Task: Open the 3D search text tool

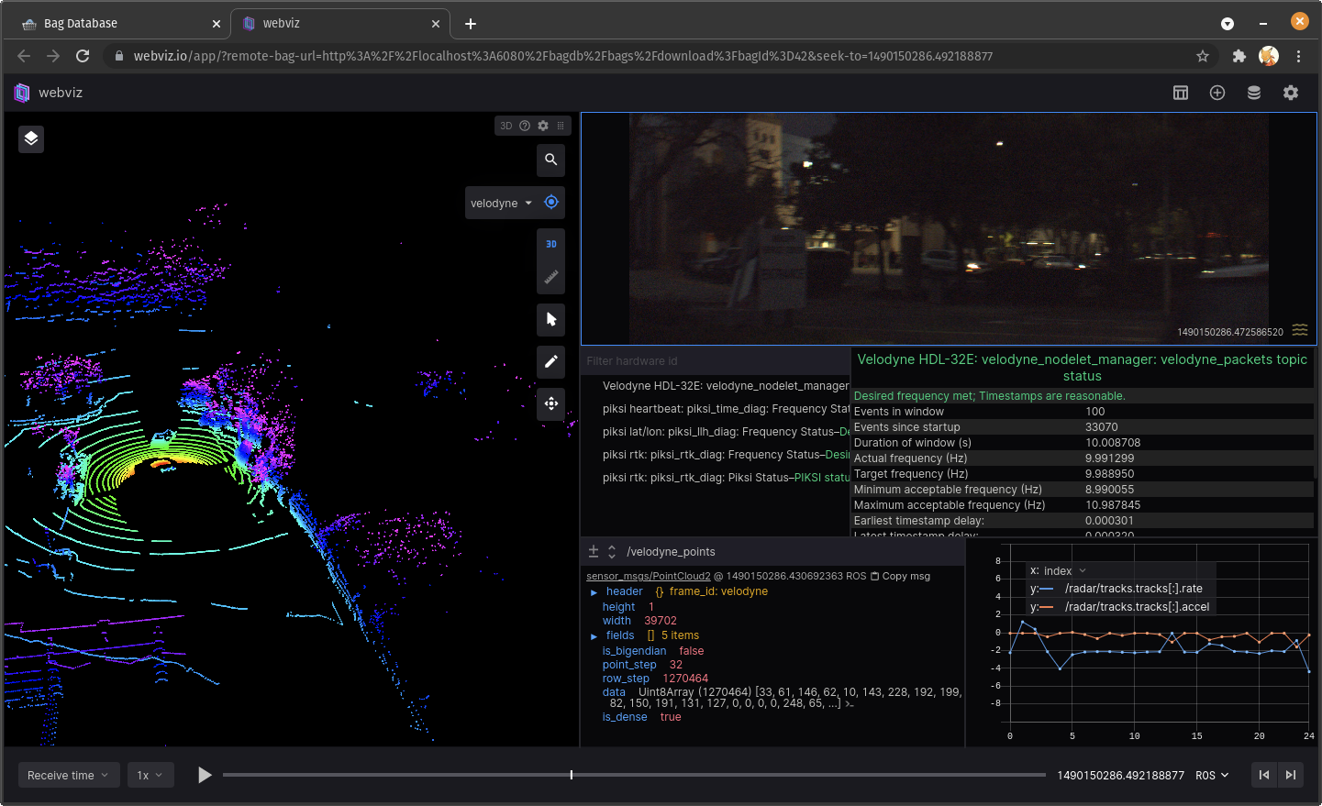Action: (x=550, y=160)
